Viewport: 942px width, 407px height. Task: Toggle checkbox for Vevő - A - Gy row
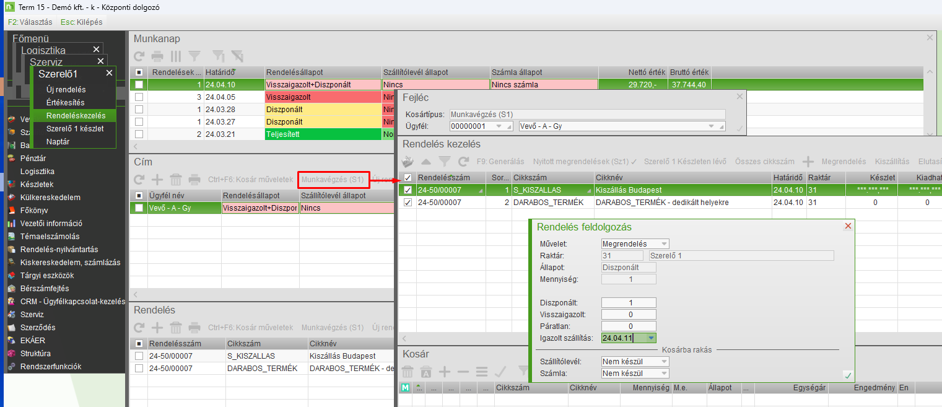point(139,208)
